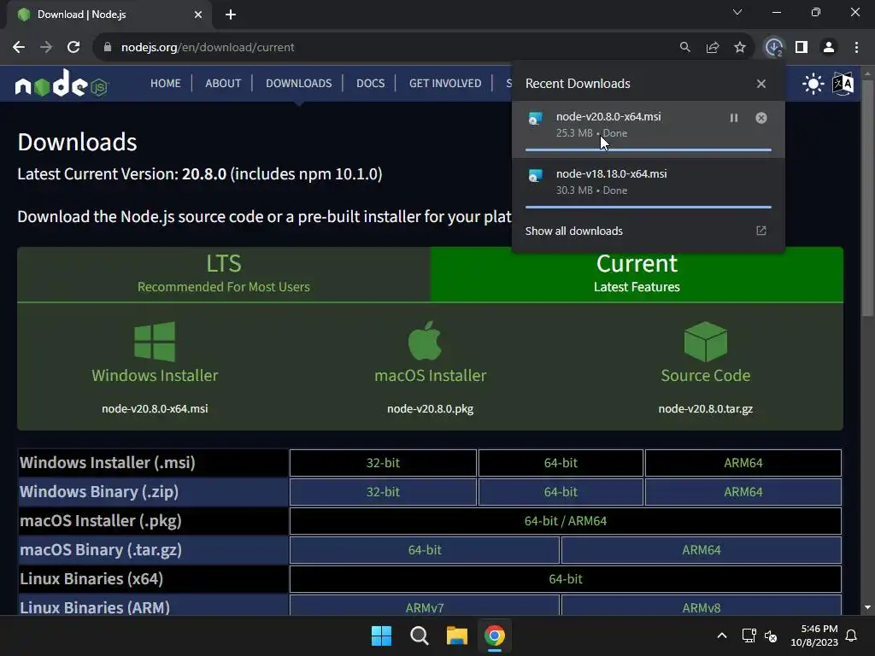This screenshot has height=656, width=875.
Task: Download Linux Binaries (ARM) ARMv8
Action: (702, 607)
